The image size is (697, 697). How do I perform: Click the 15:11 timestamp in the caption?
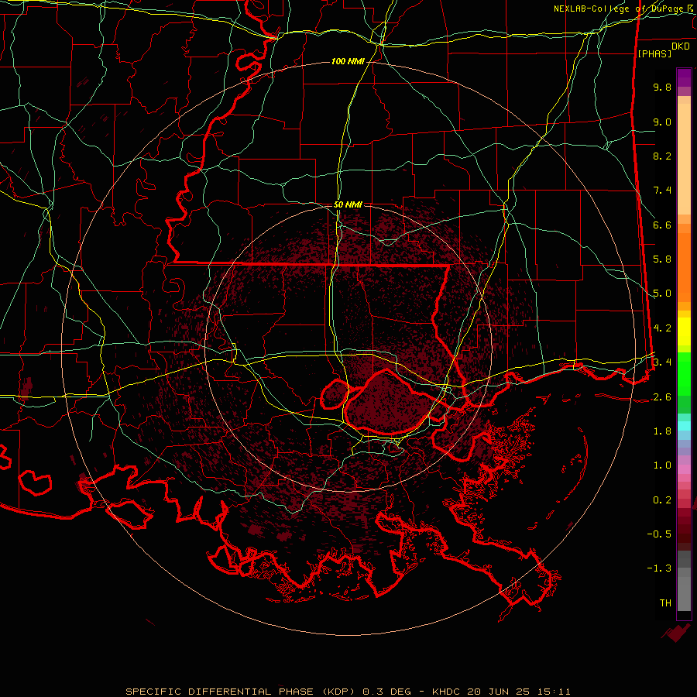point(555,692)
